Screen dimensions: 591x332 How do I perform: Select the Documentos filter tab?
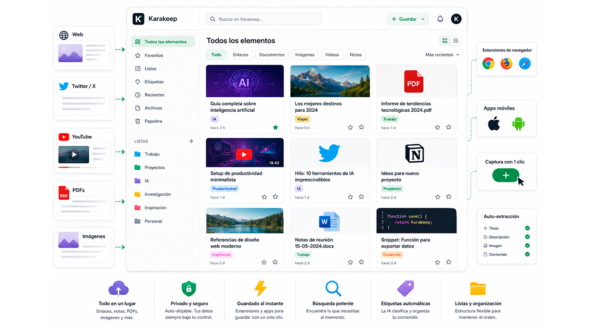point(272,55)
